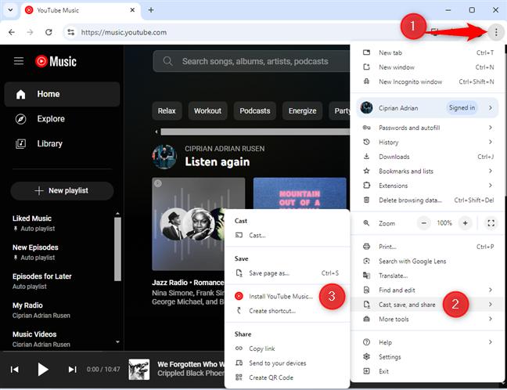The width and height of the screenshot is (507, 390).
Task: Skip to next track
Action: 73,370
